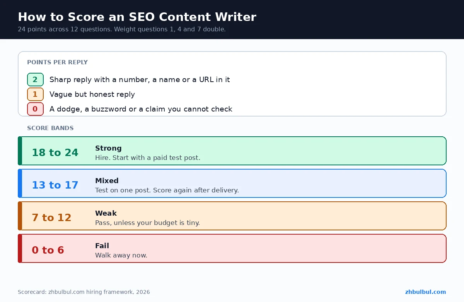Click the title 'How to Score an SEO Content Writer'
464x302 pixels.
(137, 17)
